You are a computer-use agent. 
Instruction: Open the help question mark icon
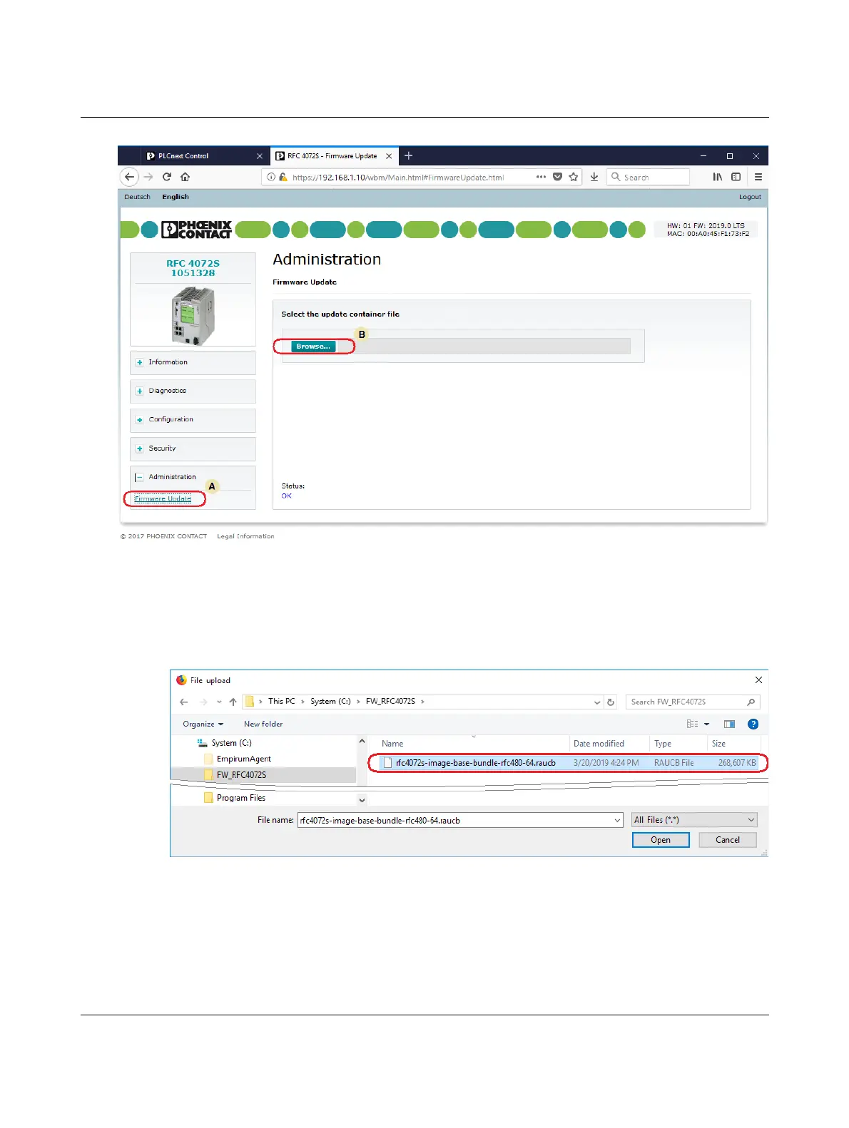click(x=753, y=724)
